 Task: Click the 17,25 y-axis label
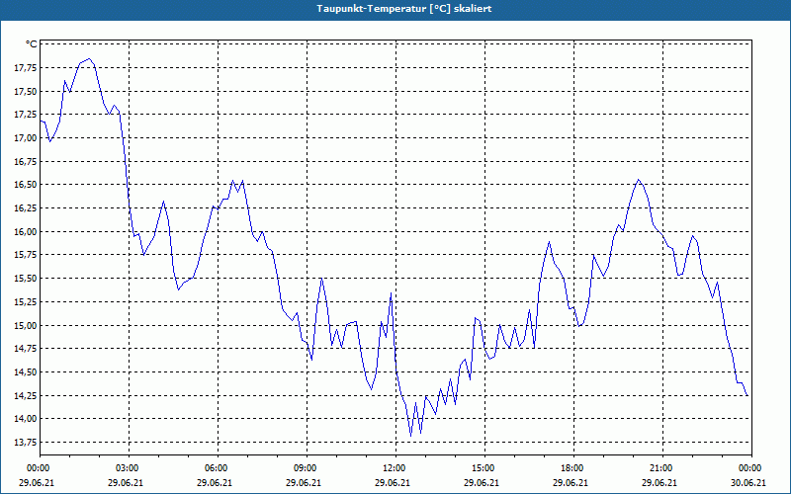pos(26,115)
